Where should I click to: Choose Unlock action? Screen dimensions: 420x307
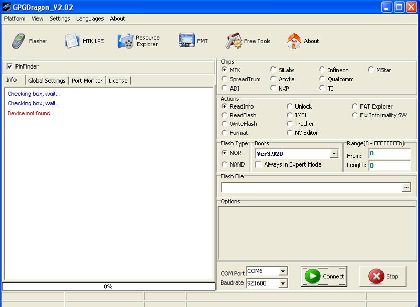point(289,107)
